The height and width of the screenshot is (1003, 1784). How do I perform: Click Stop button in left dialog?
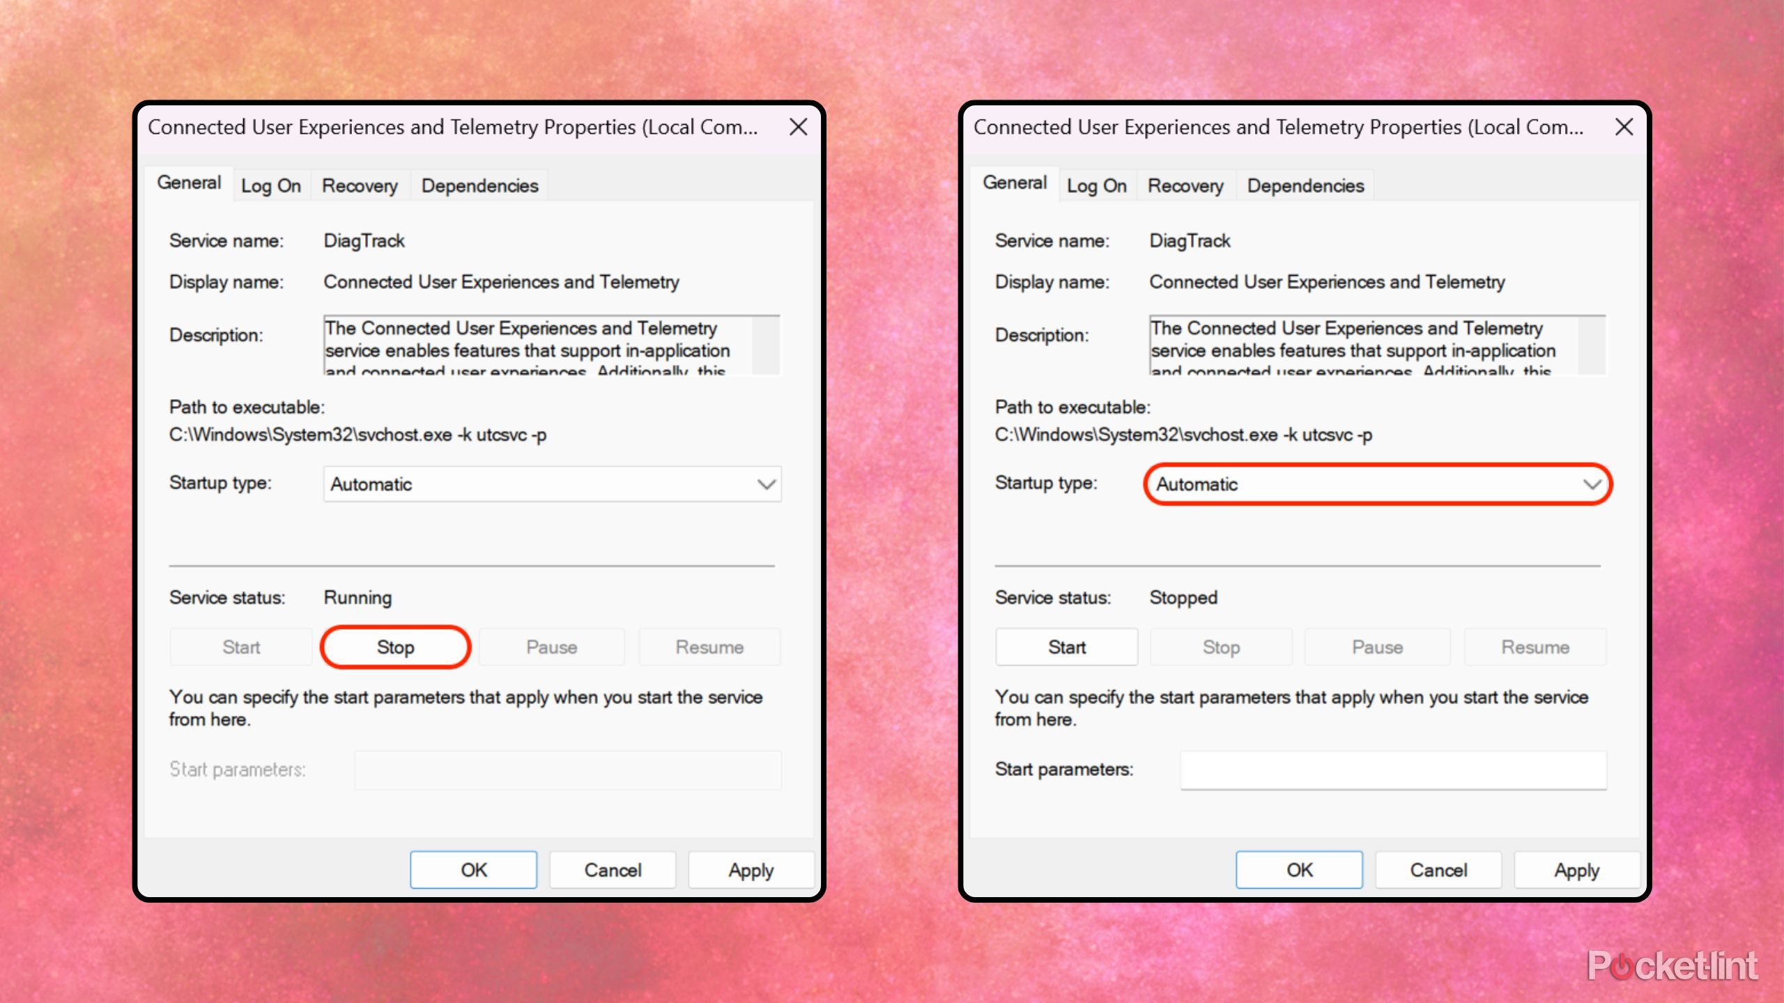click(395, 647)
